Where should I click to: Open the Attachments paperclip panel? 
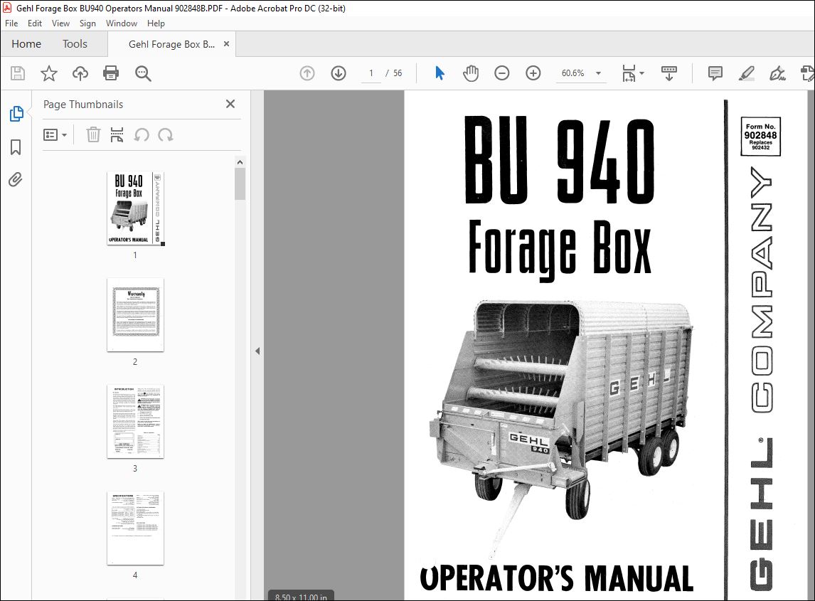16,180
